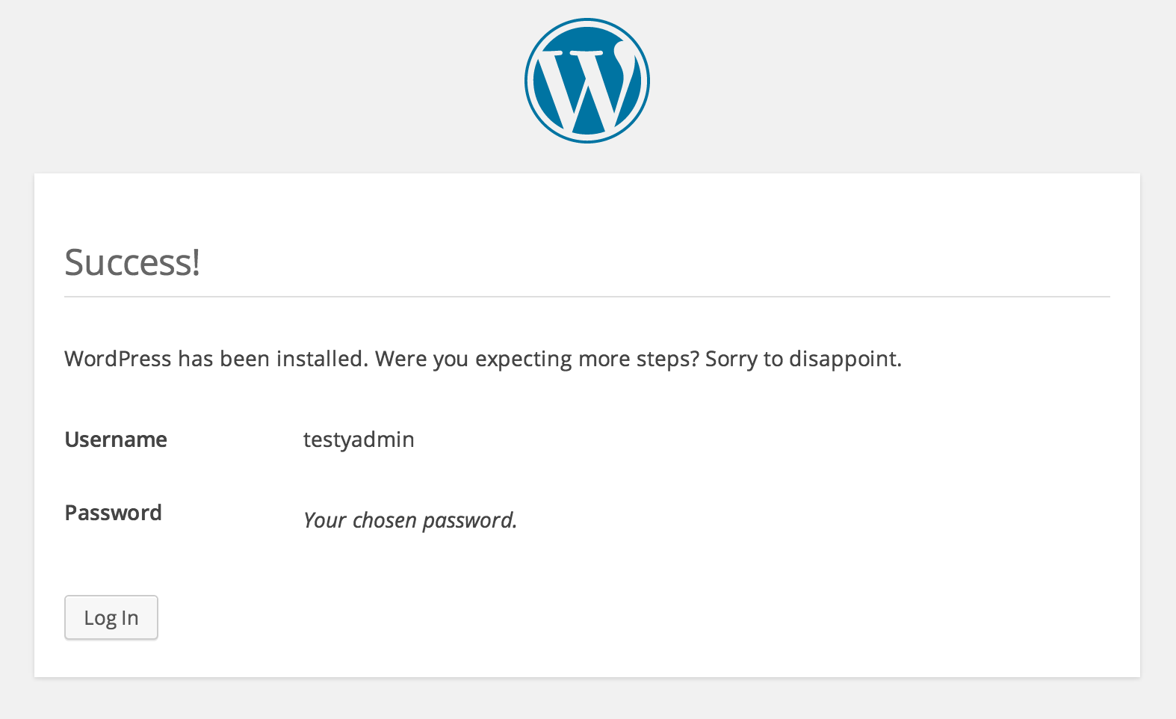Click the question Were you expecting more steps
The image size is (1176, 719).
tap(537, 359)
